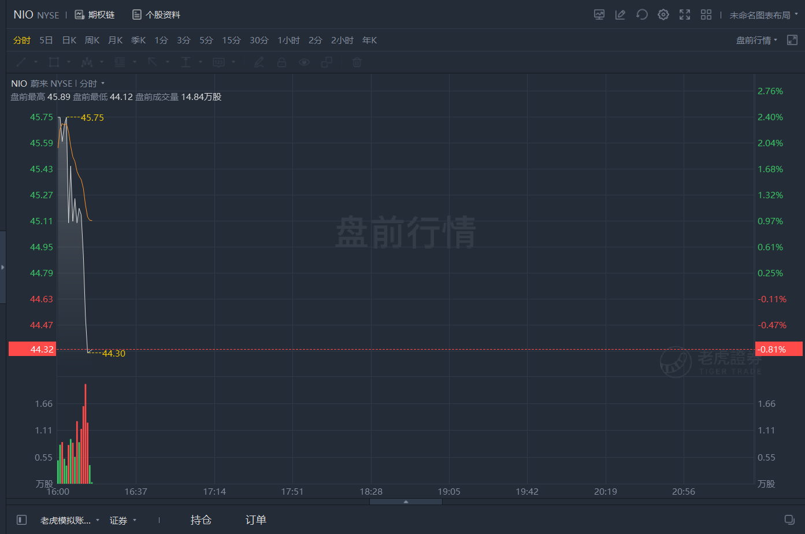
Task: Select the Fibonacci lines drawing tool
Action: pos(120,62)
